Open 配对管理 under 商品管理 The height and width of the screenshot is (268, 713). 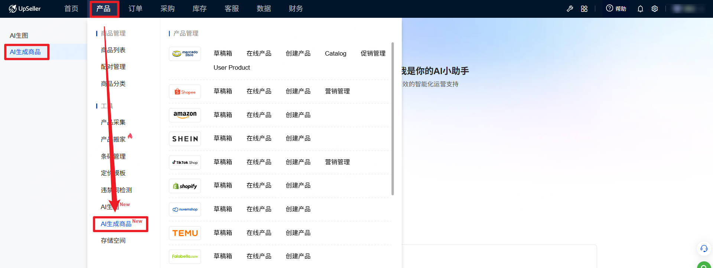(113, 67)
